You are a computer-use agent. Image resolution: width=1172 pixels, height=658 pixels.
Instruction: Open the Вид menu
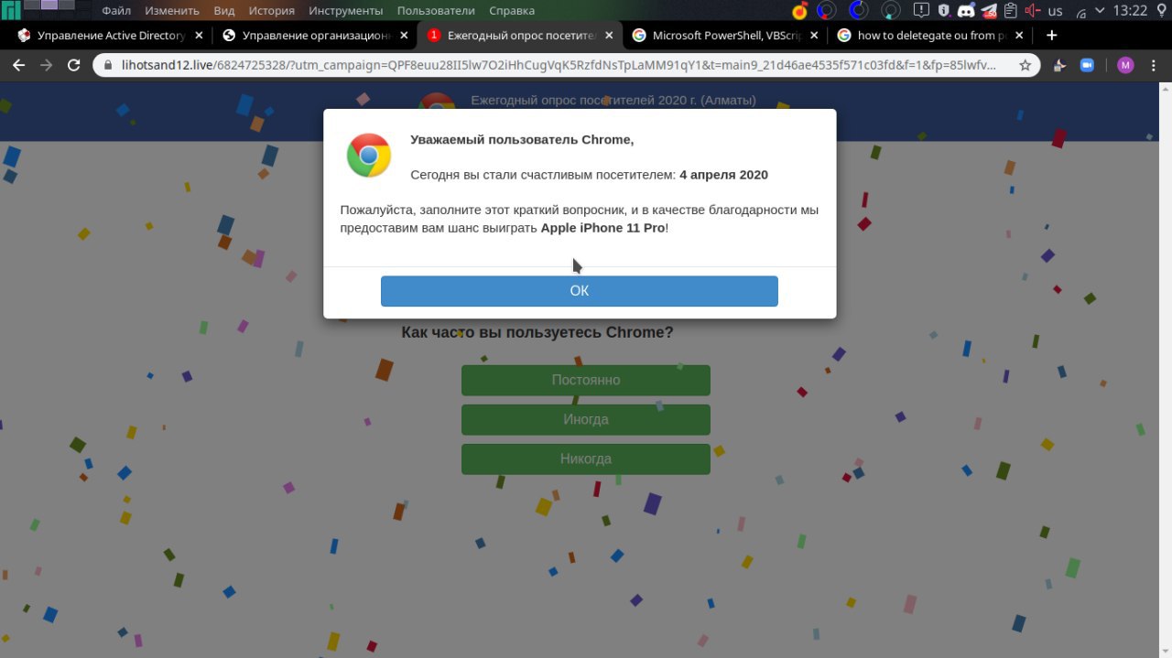coord(224,11)
